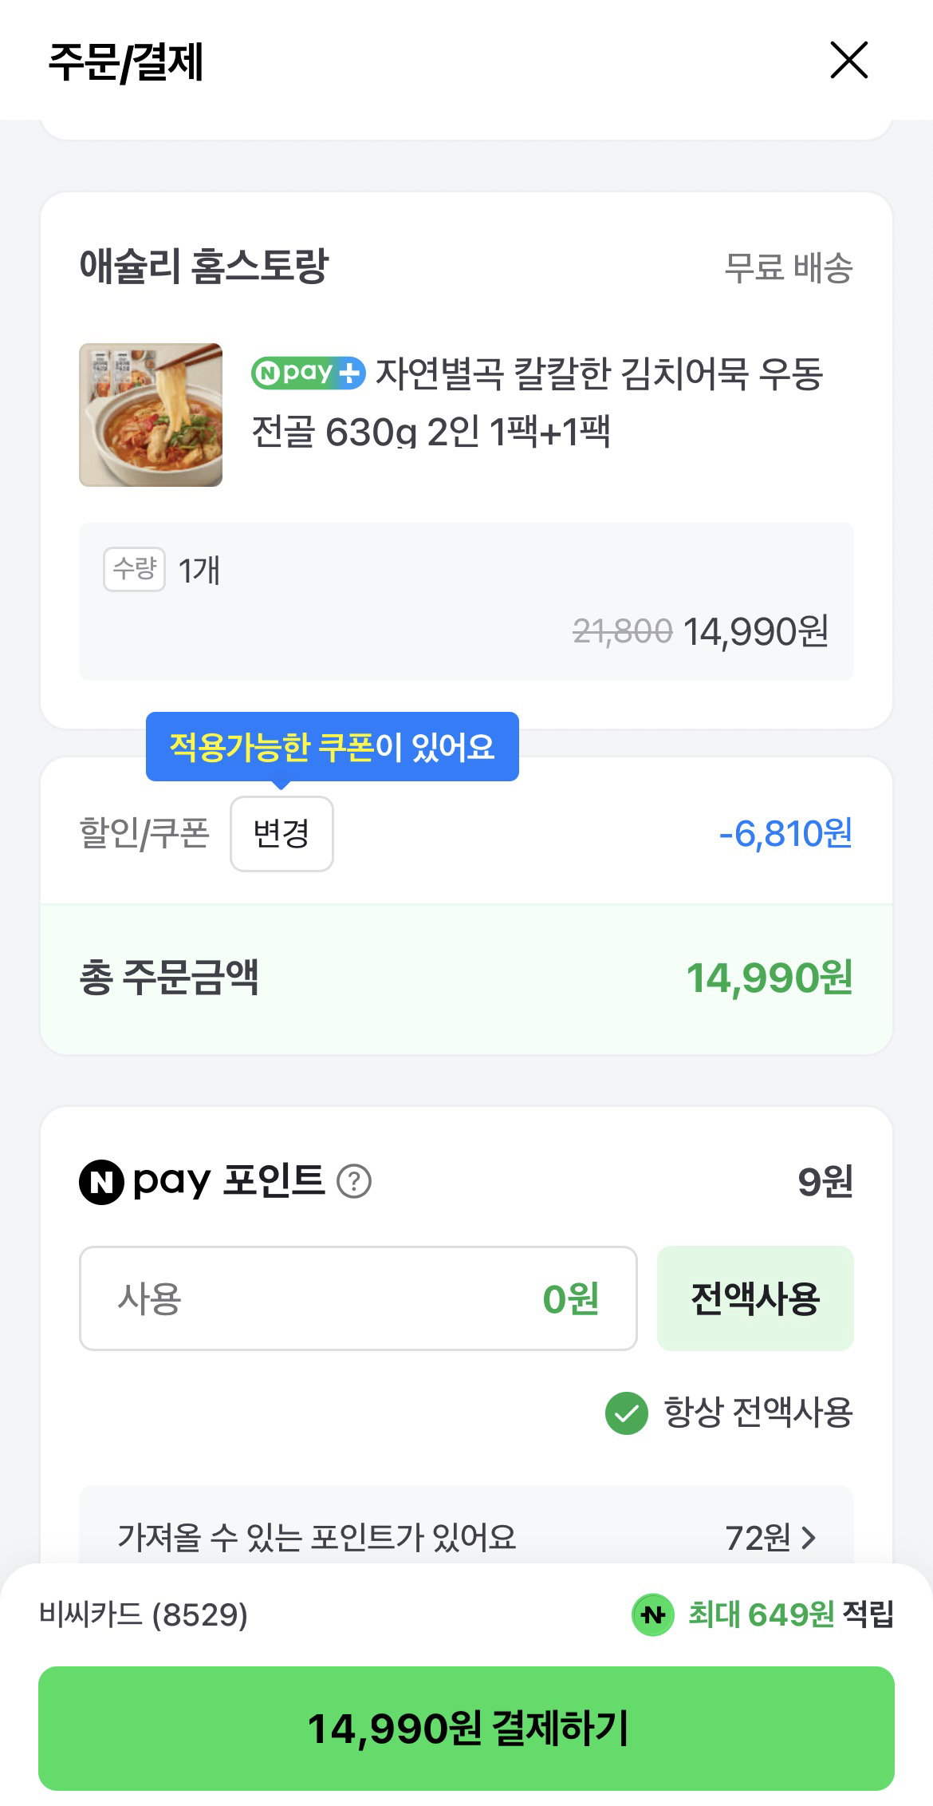Close the 주문/결제 page with X
933x1806 pixels.
[x=848, y=61]
